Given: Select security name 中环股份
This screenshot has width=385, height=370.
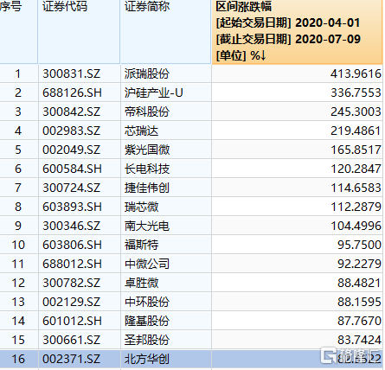Looking at the screenshot, I should [x=147, y=302].
